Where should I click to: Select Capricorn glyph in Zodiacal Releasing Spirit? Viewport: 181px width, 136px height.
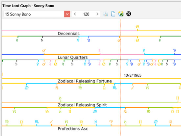[x=14, y=112]
